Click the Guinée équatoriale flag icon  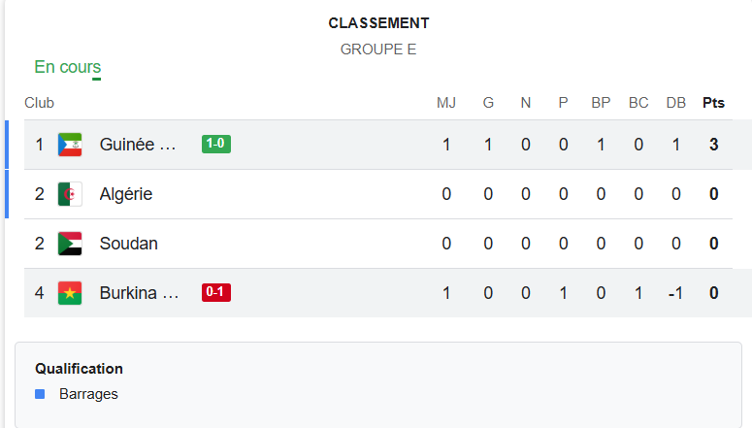click(x=70, y=145)
